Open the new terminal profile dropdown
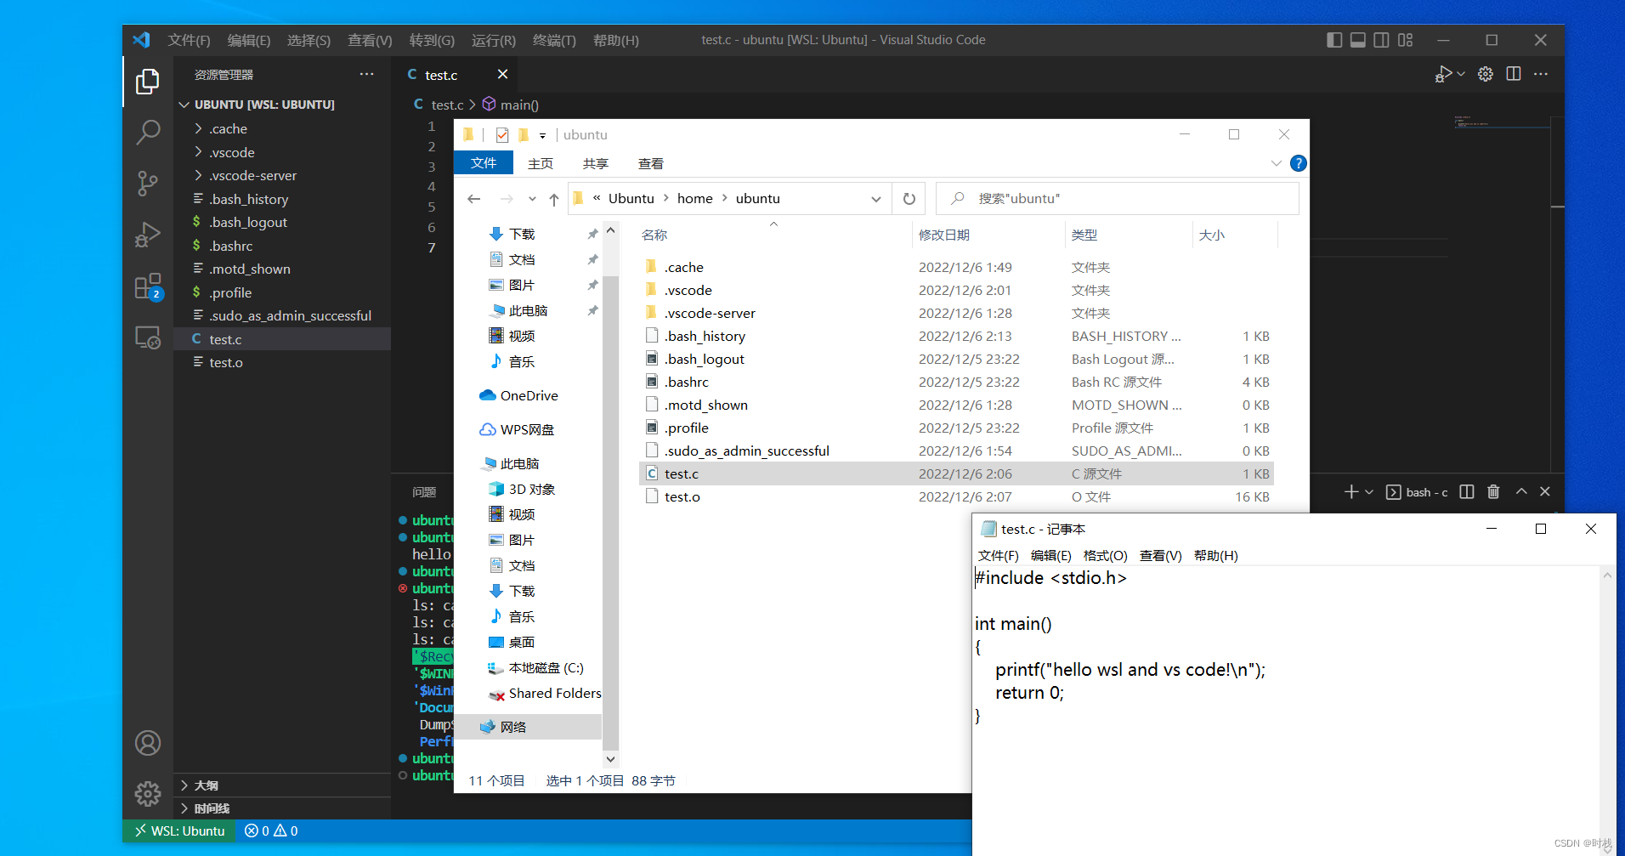Screen dimensions: 1625x856 tap(1369, 492)
